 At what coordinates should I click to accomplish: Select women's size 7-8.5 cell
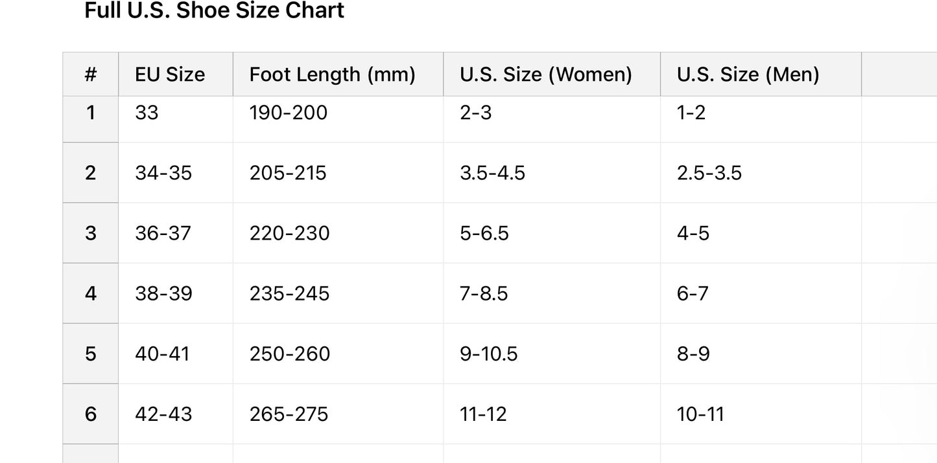coord(552,293)
